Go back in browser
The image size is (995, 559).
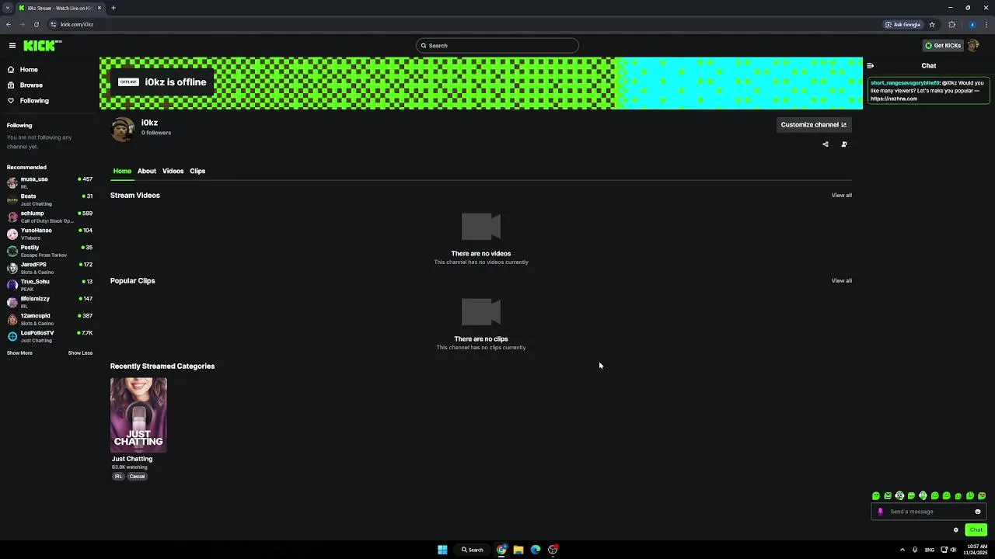tap(9, 24)
